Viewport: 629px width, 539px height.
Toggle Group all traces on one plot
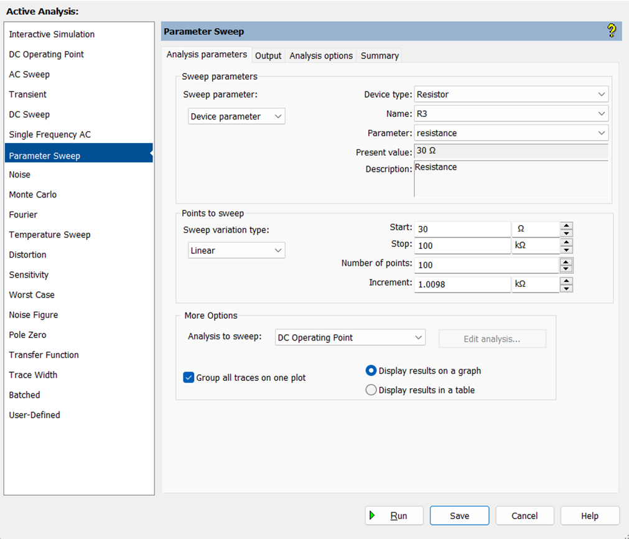[x=189, y=377]
